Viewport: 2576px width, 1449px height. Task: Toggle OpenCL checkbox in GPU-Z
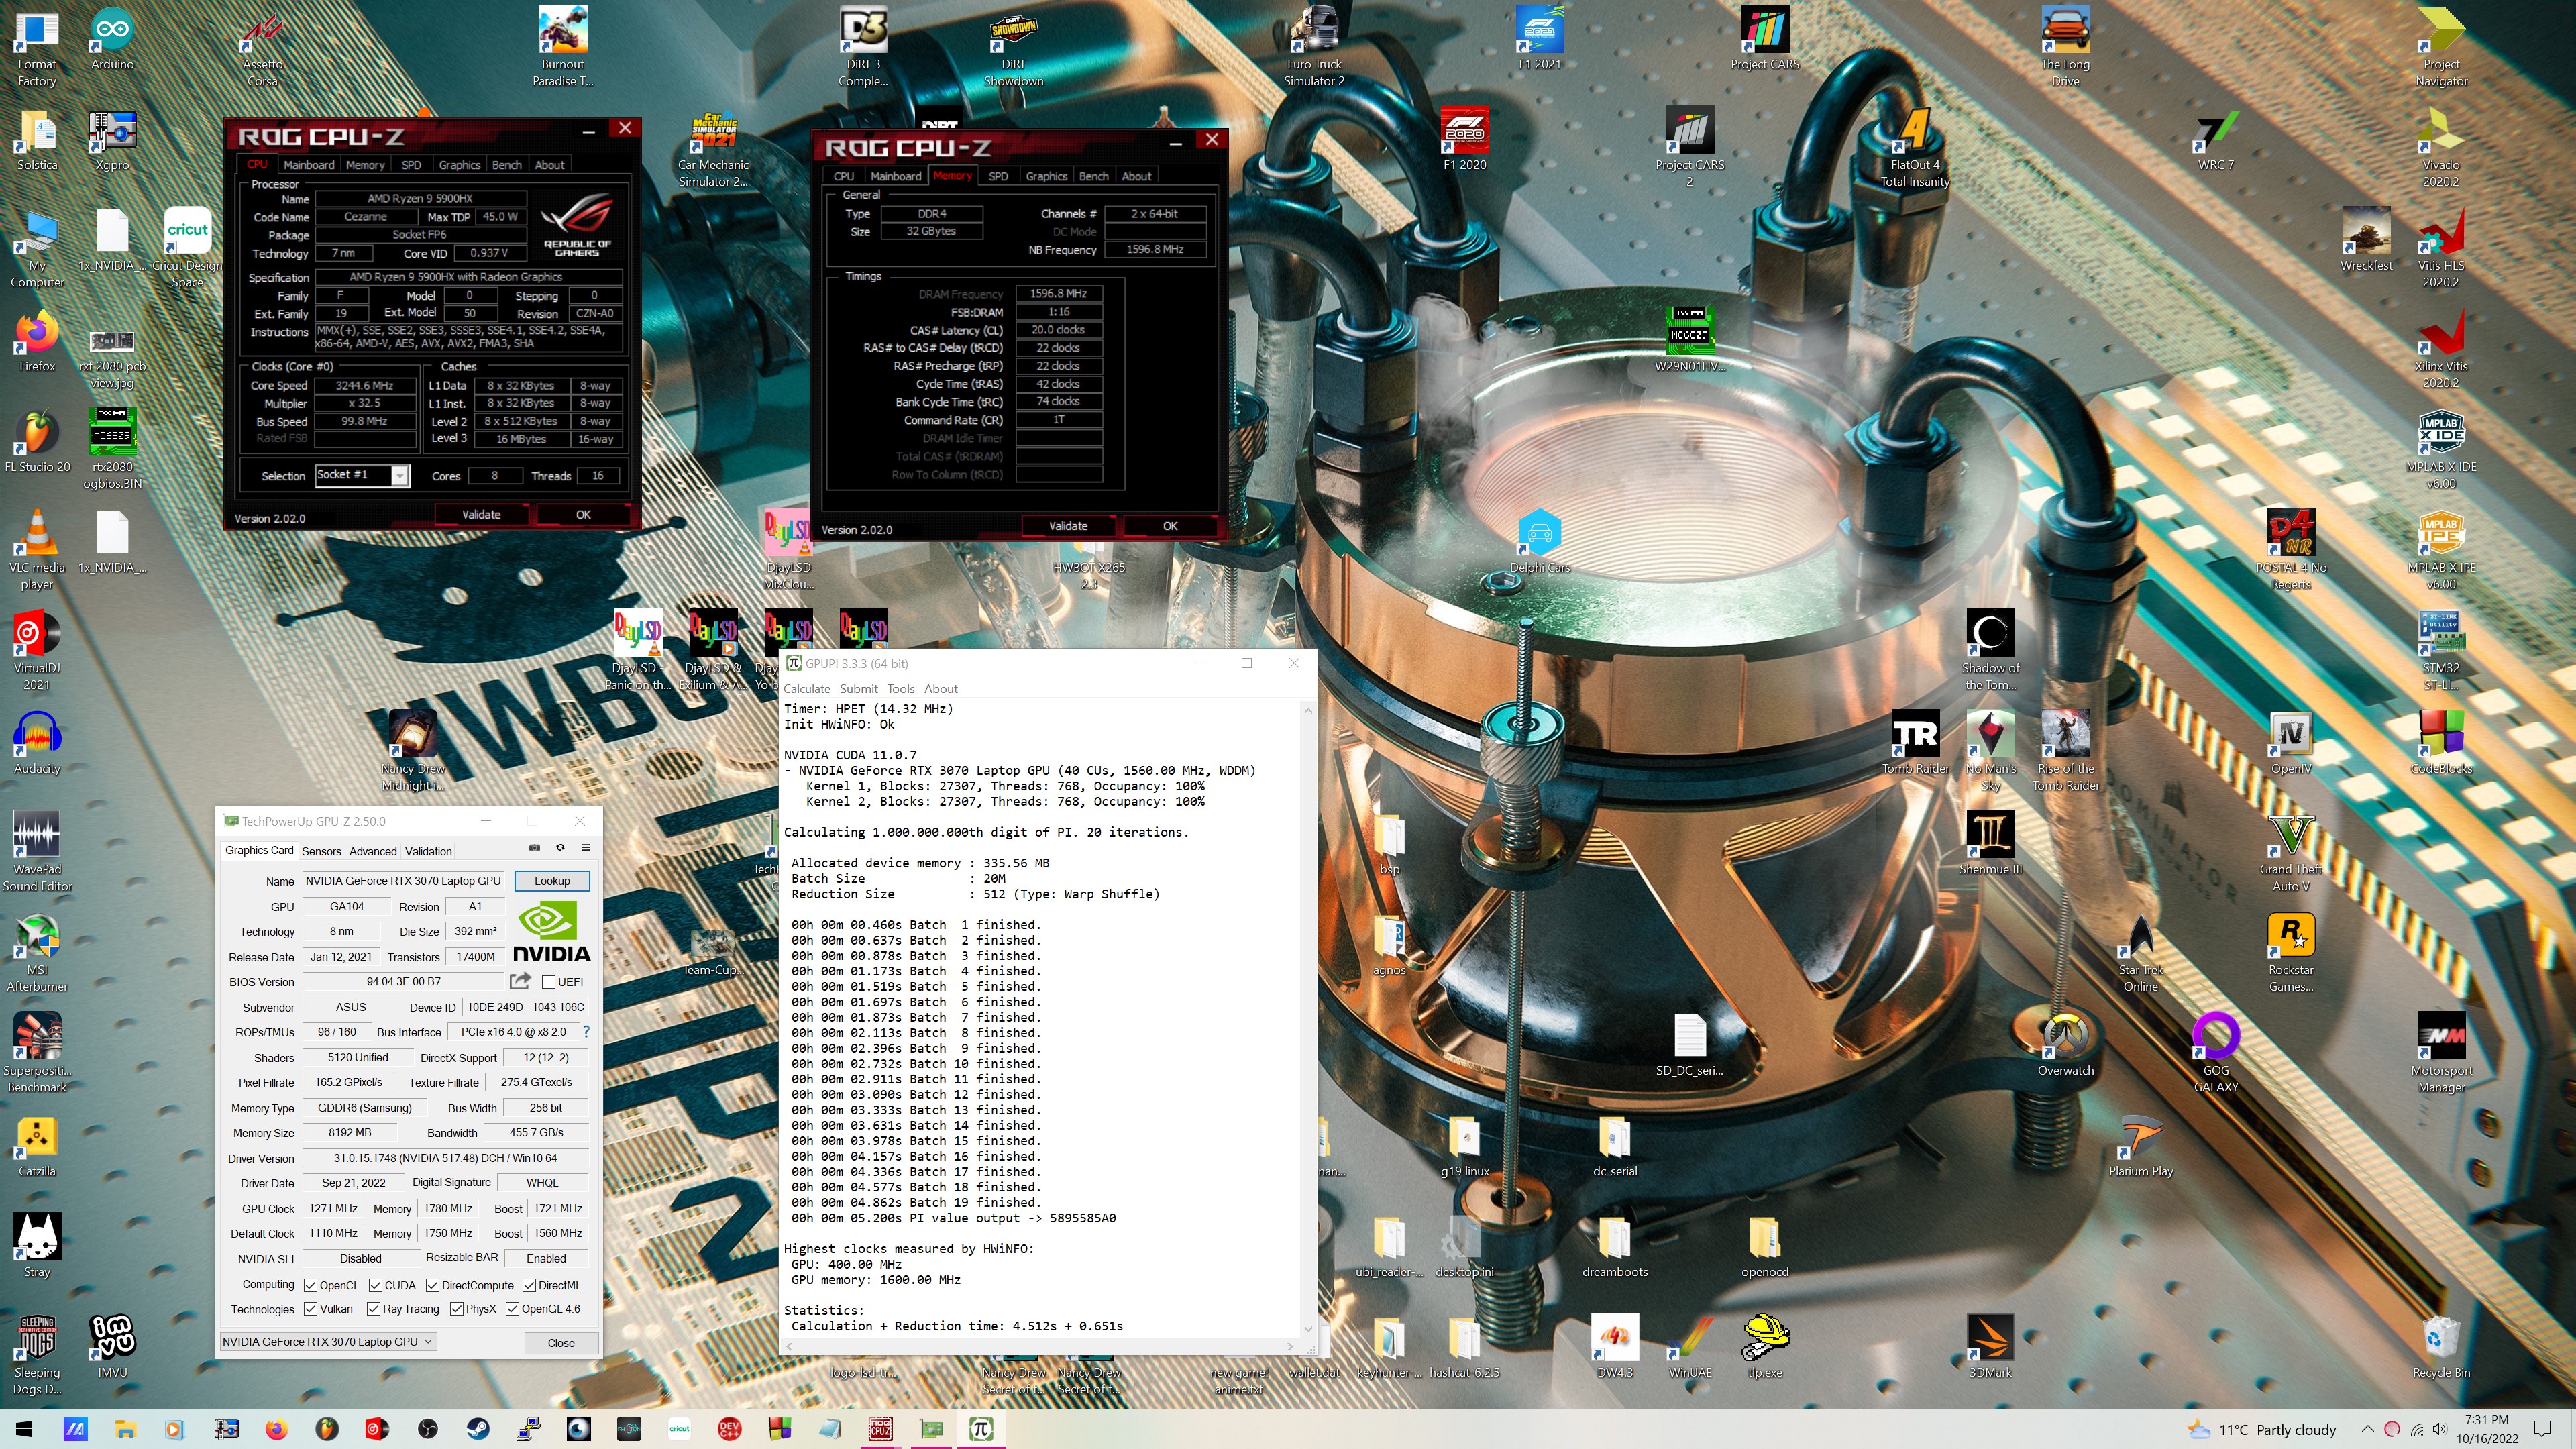tap(311, 1285)
